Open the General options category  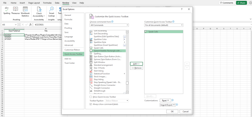click(73, 15)
